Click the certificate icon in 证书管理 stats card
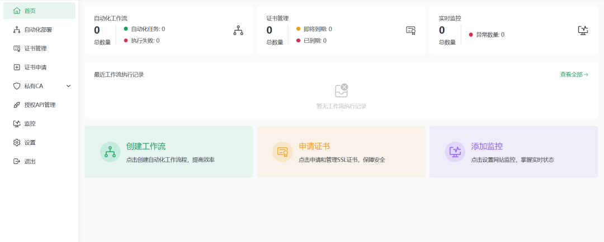 click(x=411, y=30)
